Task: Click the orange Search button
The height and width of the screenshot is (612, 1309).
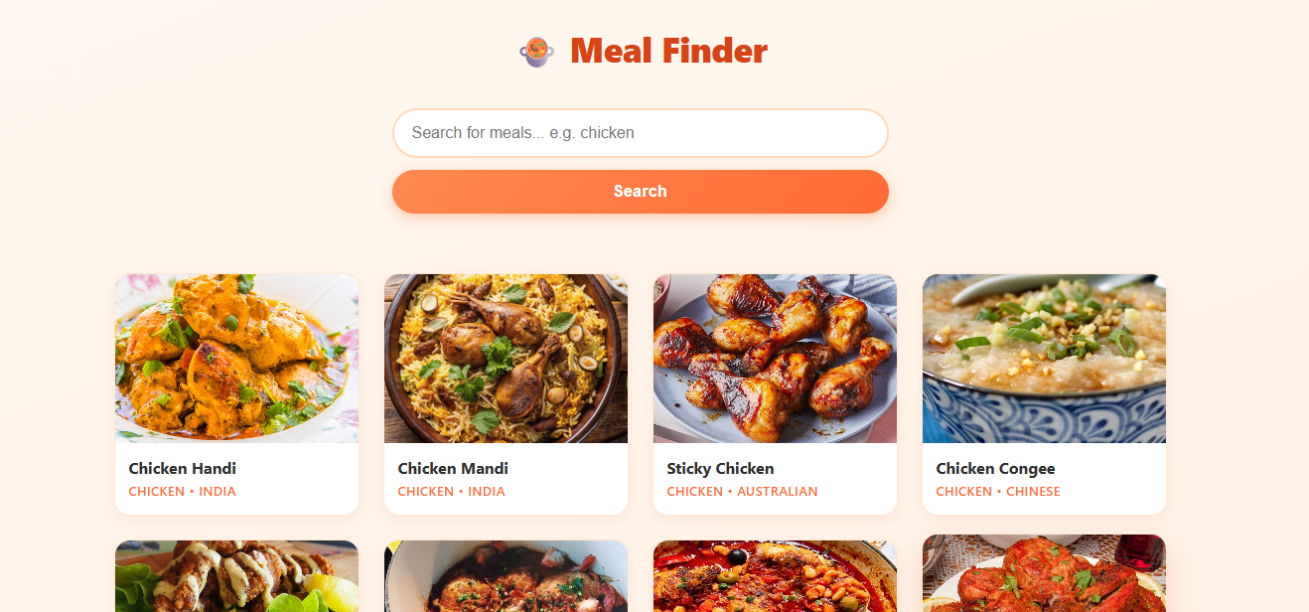Action: tap(641, 192)
